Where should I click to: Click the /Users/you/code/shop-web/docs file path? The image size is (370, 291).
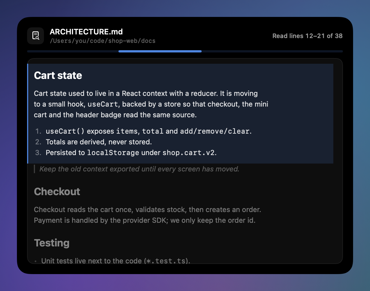[x=103, y=41]
